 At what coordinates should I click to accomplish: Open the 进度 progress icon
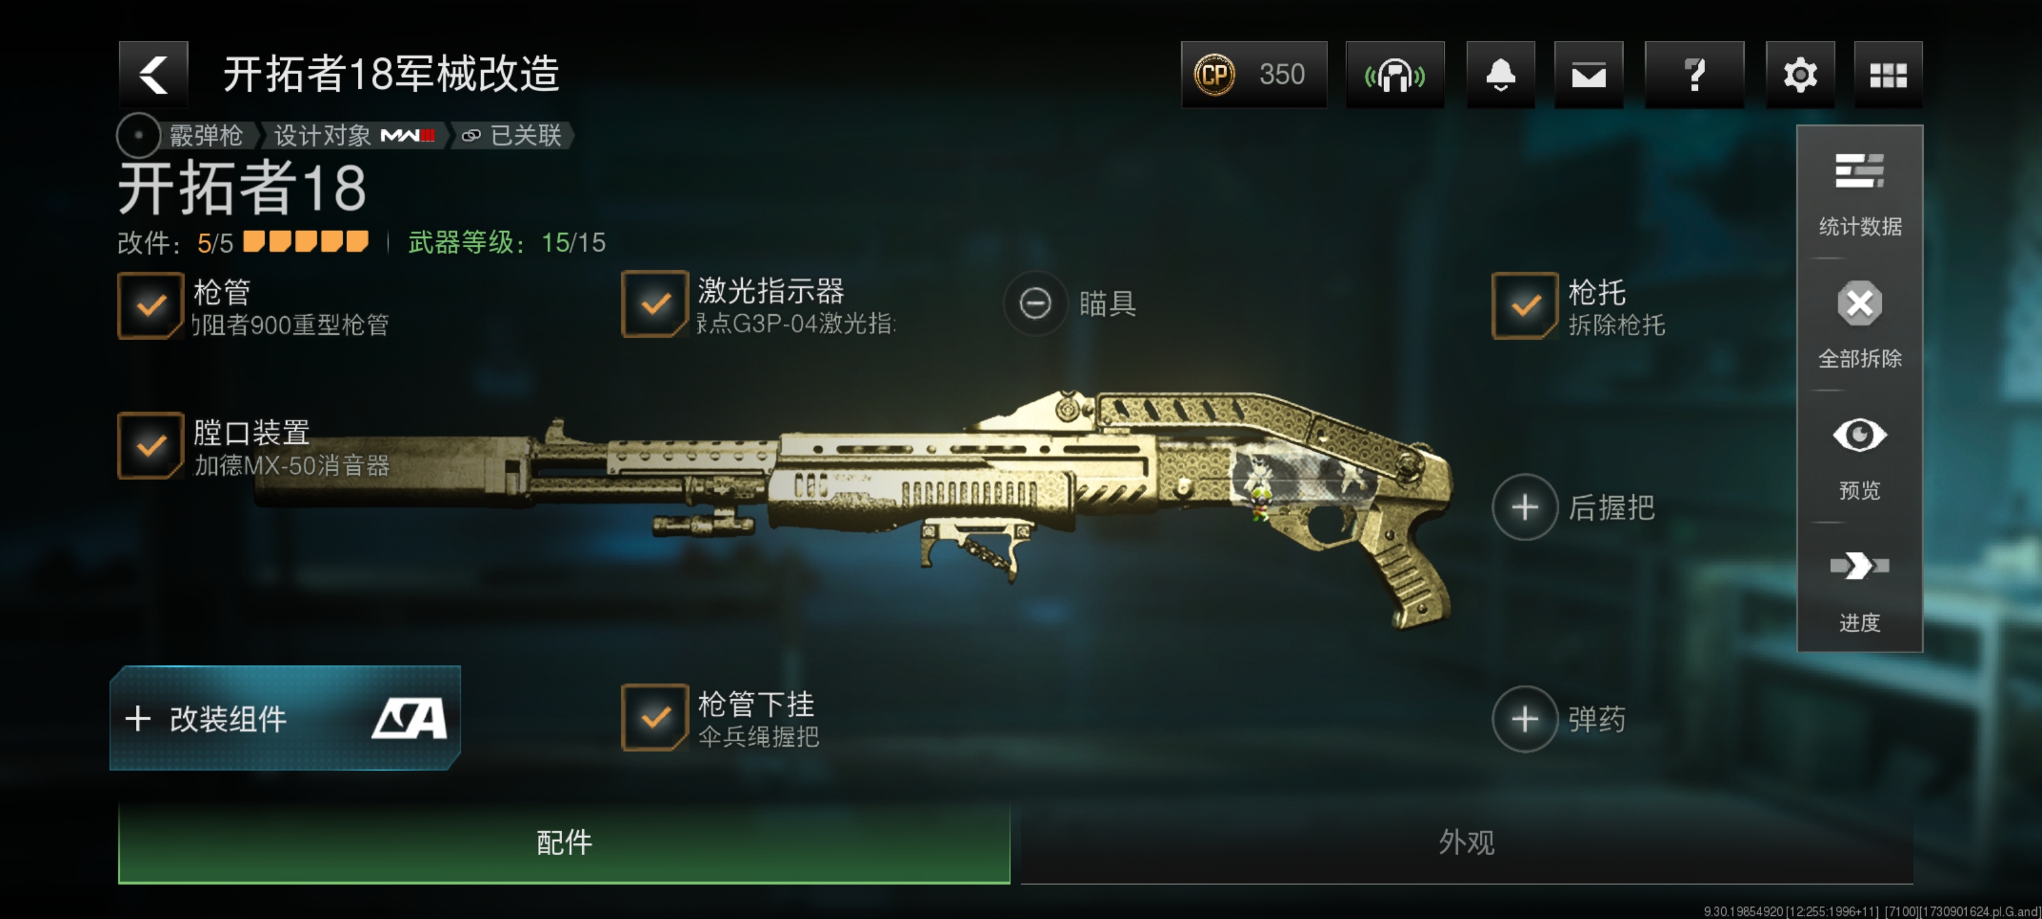click(x=1859, y=589)
